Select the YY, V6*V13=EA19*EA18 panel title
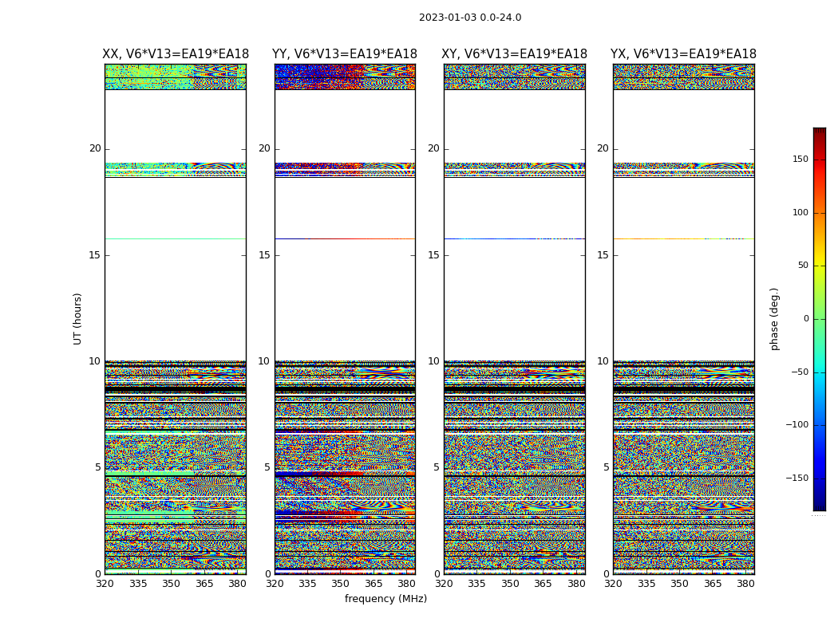Screen dimensions: 838x638 click(345, 54)
